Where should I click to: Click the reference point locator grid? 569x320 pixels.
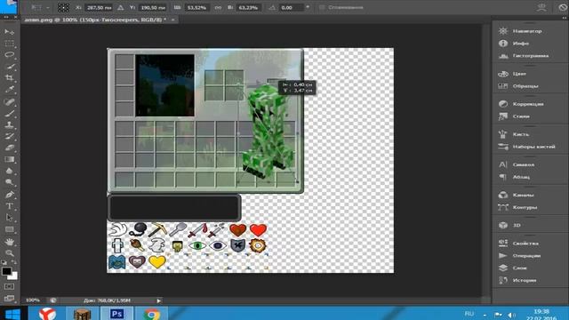[63, 8]
